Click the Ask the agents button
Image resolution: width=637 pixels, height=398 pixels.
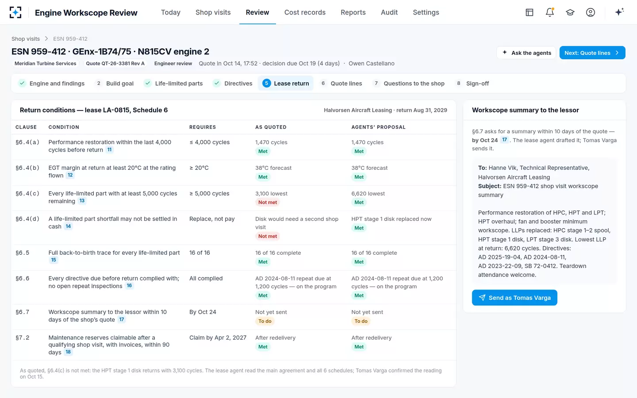click(526, 53)
